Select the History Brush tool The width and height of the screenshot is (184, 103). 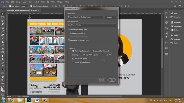(3, 45)
